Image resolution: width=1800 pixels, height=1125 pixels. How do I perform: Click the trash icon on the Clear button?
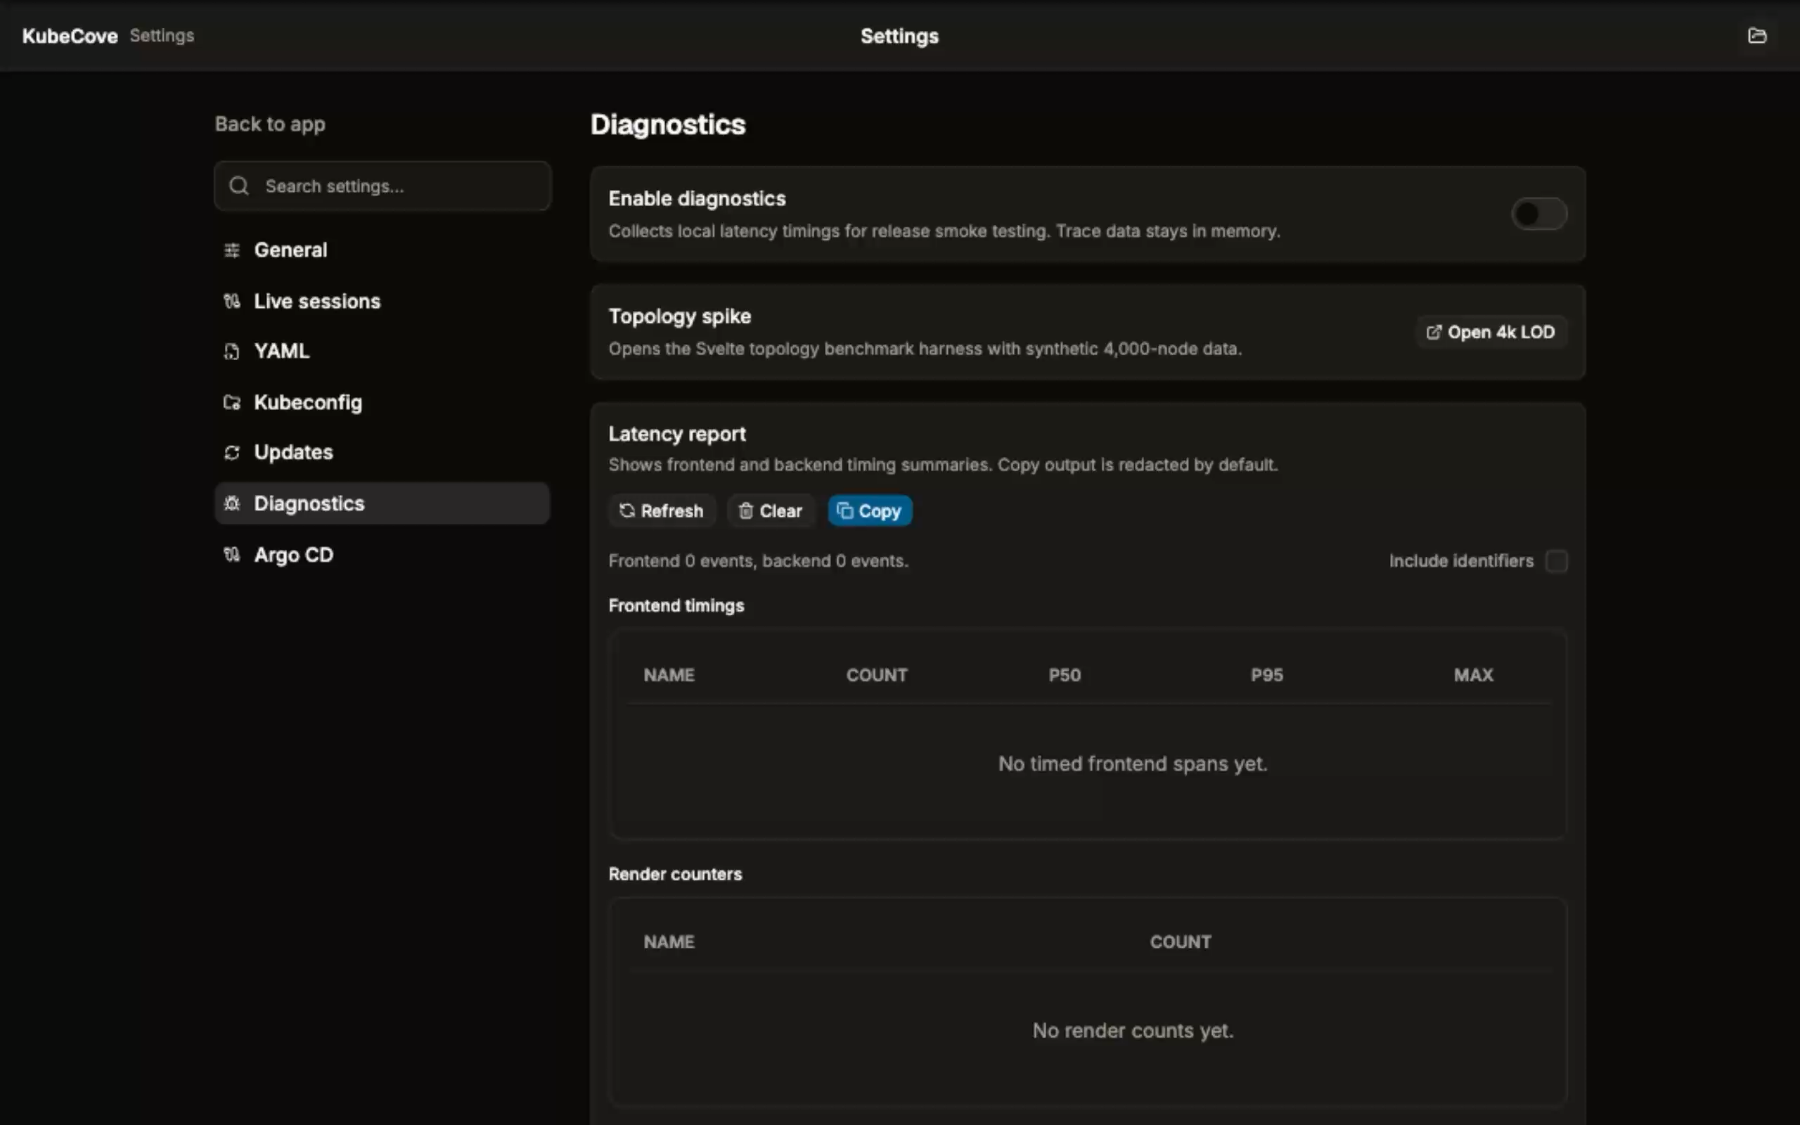pyautogui.click(x=745, y=511)
